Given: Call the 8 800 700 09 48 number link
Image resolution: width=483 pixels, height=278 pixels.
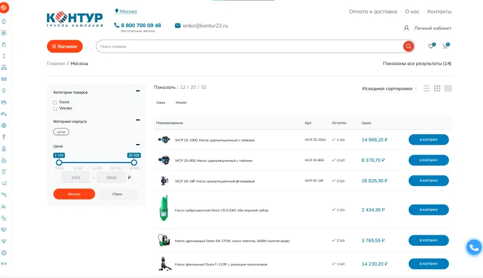Looking at the screenshot, I should [x=141, y=25].
